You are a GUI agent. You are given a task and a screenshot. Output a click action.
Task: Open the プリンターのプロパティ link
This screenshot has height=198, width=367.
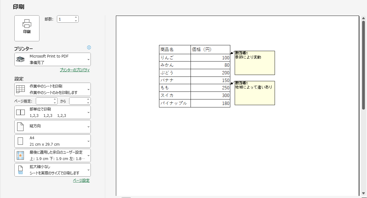point(75,70)
